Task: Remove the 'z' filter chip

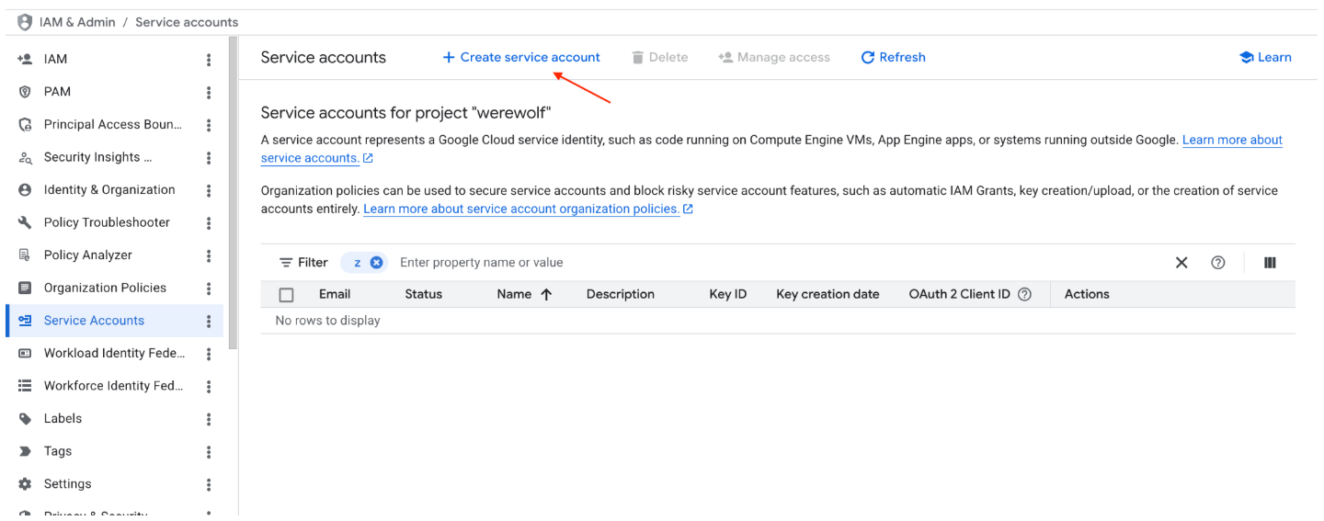Action: [377, 263]
